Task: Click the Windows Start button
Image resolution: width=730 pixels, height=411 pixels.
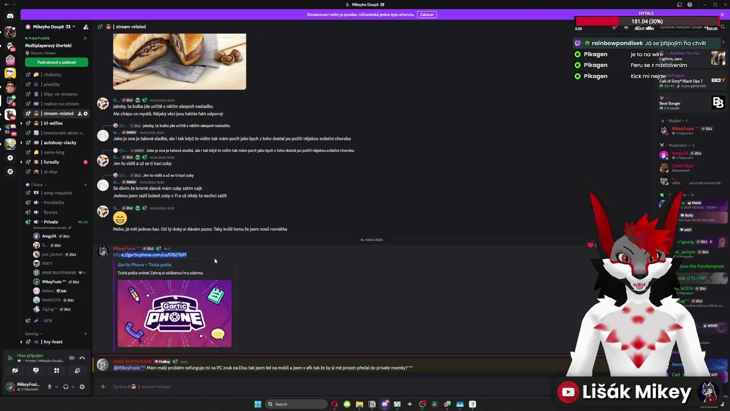Action: (x=258, y=404)
